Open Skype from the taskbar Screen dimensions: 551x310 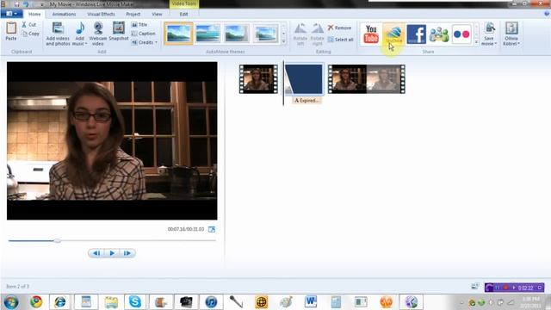[135, 302]
